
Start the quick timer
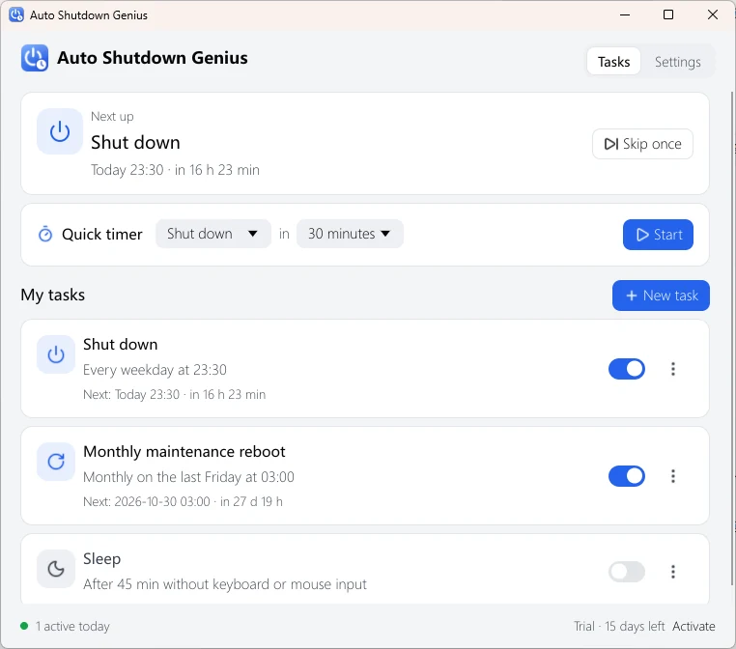tap(658, 234)
